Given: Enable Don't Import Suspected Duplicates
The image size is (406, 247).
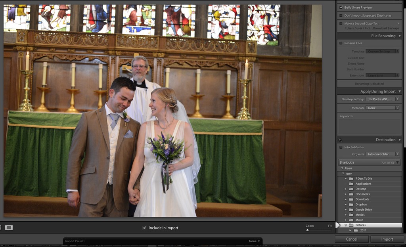Looking at the screenshot, I should point(341,15).
